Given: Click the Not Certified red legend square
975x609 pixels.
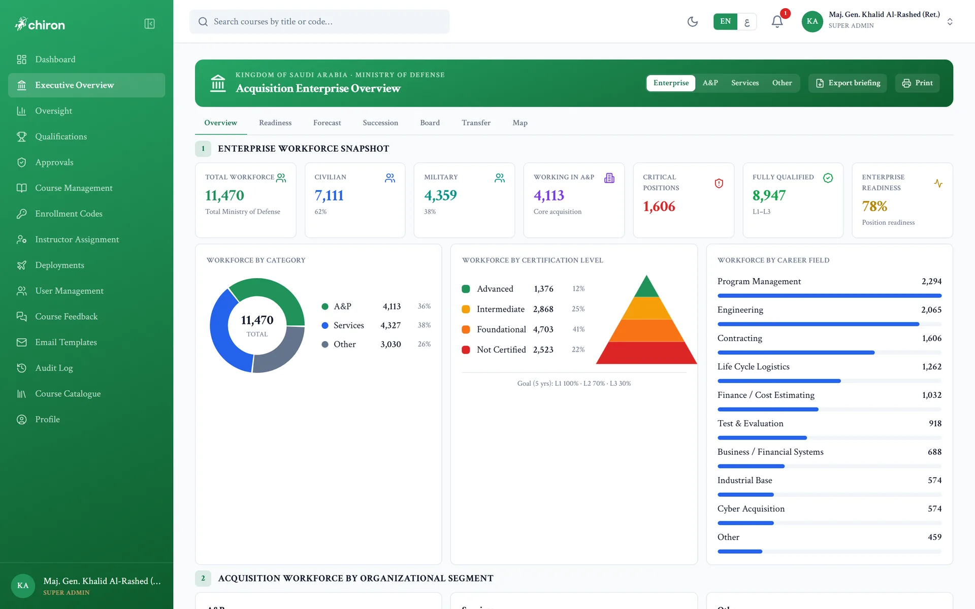Looking at the screenshot, I should (466, 350).
